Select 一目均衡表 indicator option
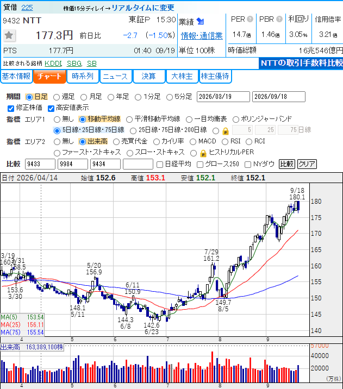 point(189,120)
